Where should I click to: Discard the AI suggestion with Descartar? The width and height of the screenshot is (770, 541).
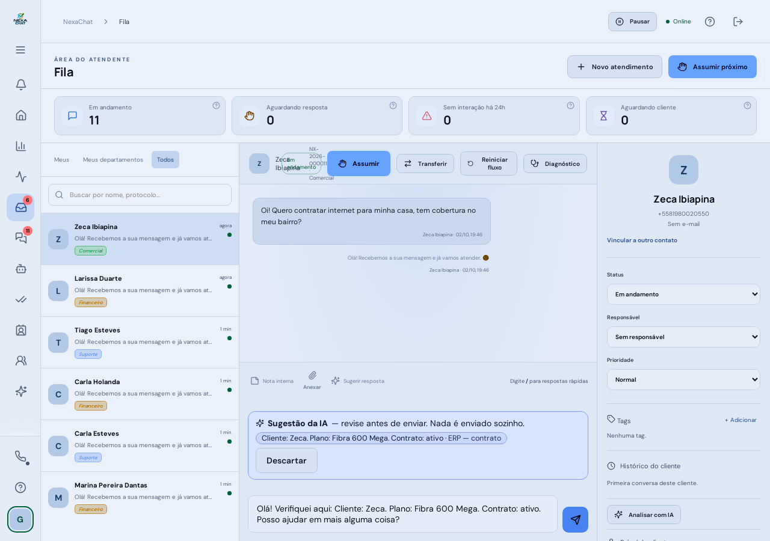286,460
